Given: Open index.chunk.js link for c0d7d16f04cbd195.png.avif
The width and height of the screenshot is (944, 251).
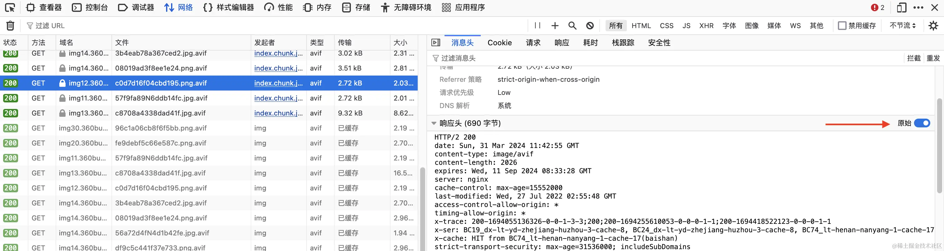Looking at the screenshot, I should (278, 83).
